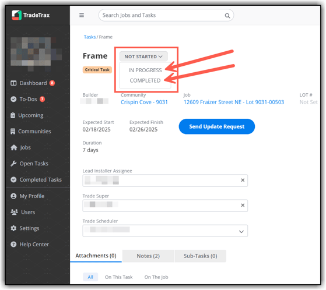
Task: Open Settings in sidebar
Action: tap(29, 228)
